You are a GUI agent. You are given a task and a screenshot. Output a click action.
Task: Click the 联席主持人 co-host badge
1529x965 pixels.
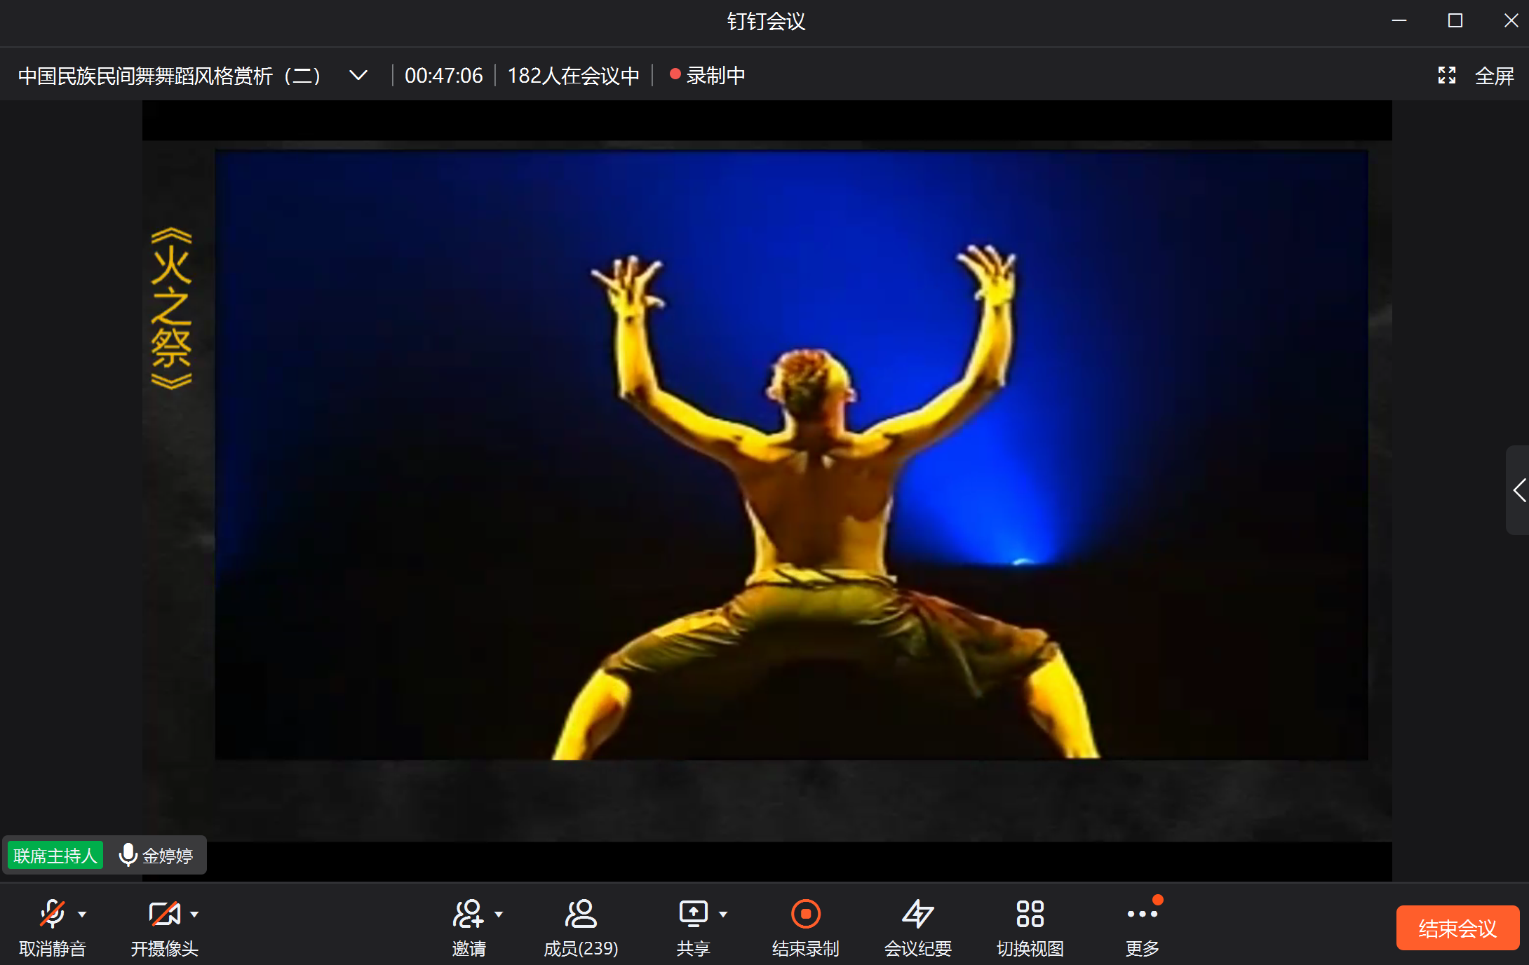55,856
